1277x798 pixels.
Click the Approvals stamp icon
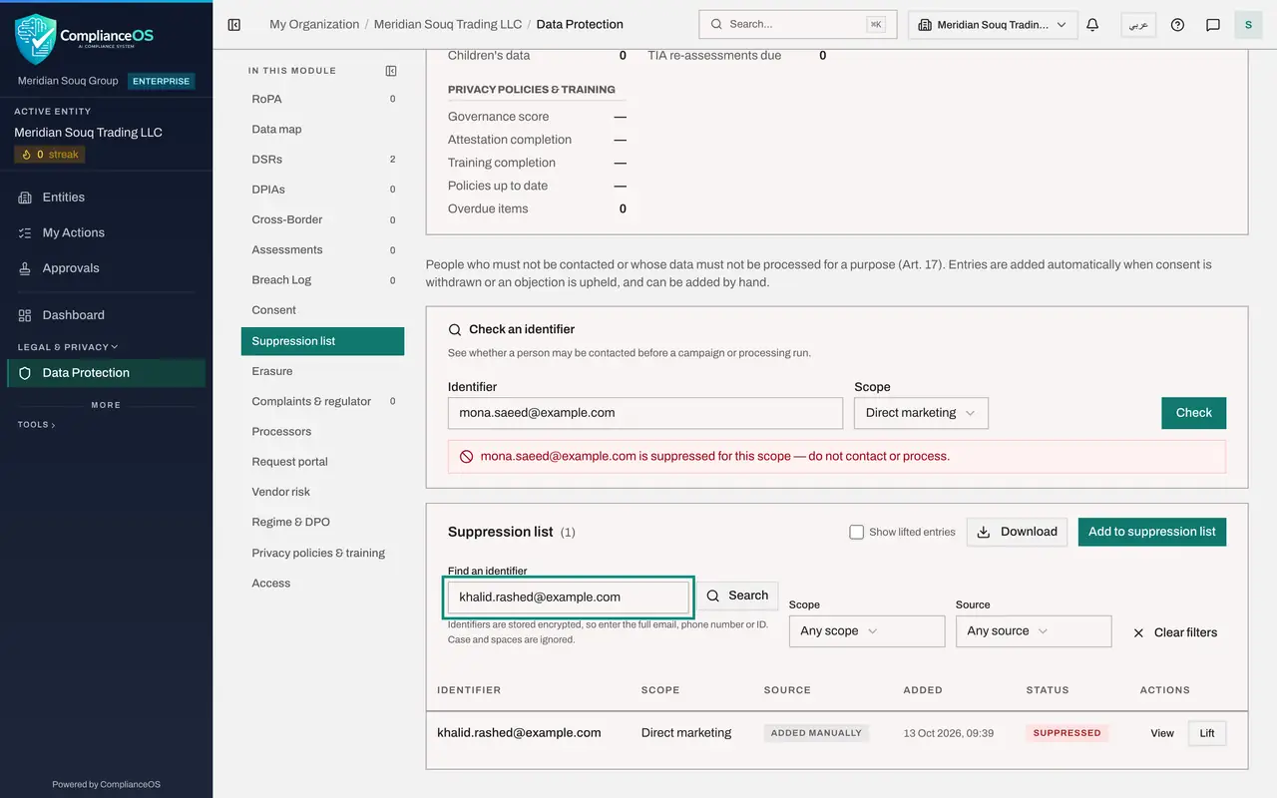pyautogui.click(x=25, y=268)
